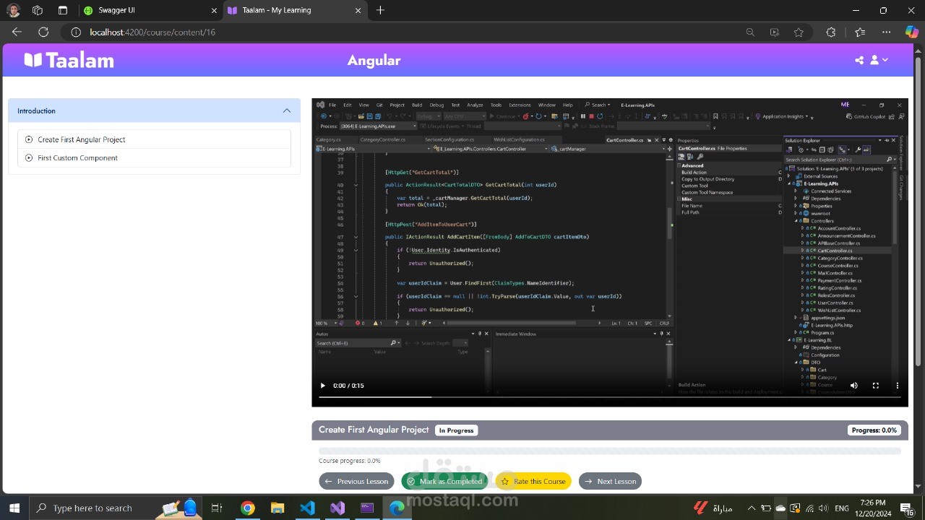Add this page to favorites with the star
Viewport: 925px width, 520px height.
(799, 32)
